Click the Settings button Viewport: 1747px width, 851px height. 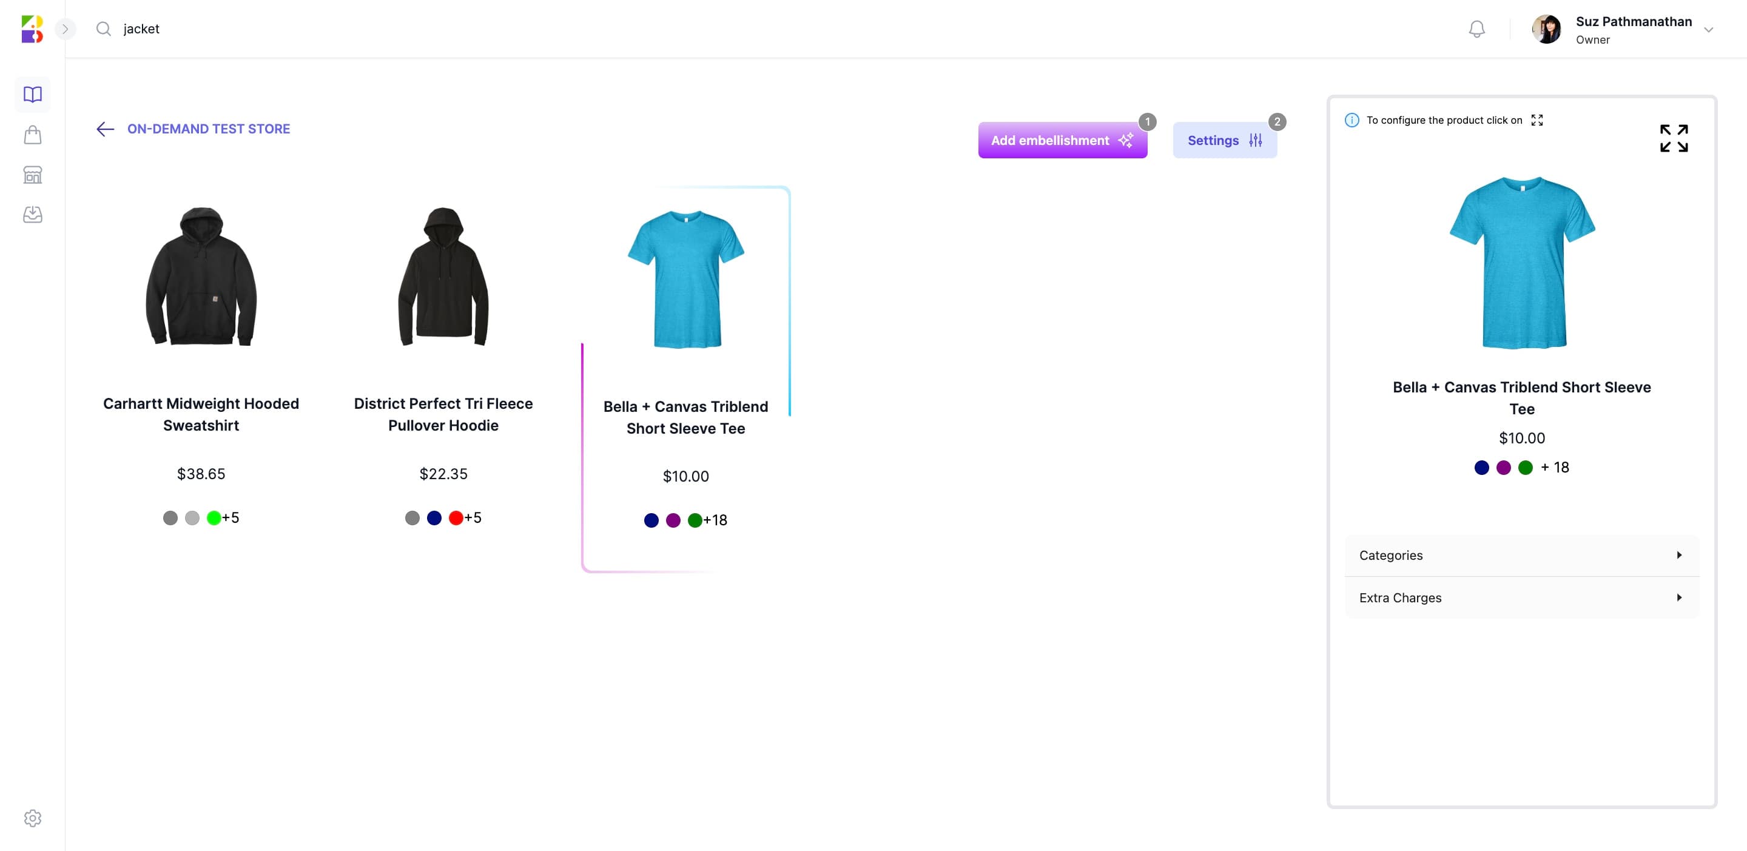click(x=1225, y=140)
